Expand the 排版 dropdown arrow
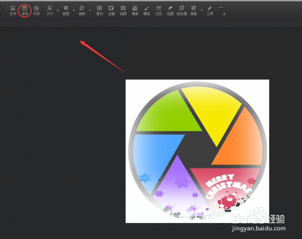The width and height of the screenshot is (302, 239). pyautogui.click(x=202, y=10)
